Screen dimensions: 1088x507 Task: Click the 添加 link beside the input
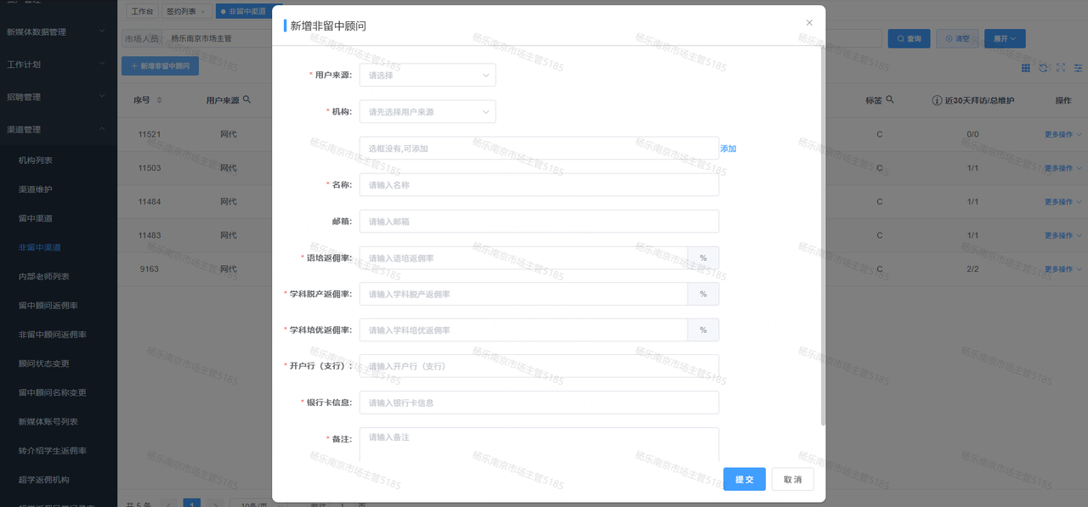(x=728, y=149)
